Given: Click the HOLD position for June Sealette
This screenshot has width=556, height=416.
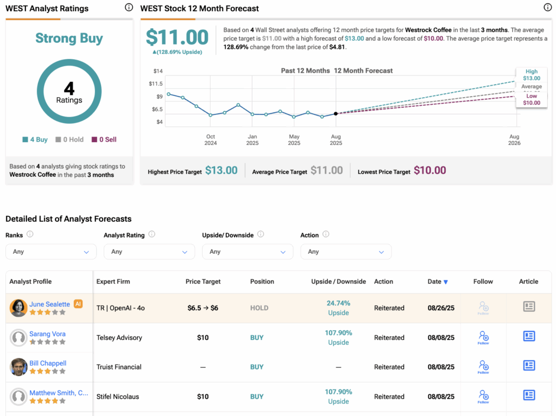Looking at the screenshot, I should coord(259,308).
